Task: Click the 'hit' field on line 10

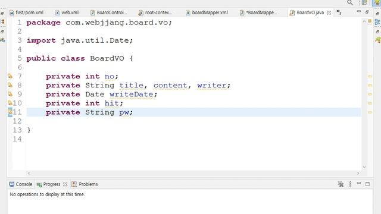Action: [x=112, y=103]
